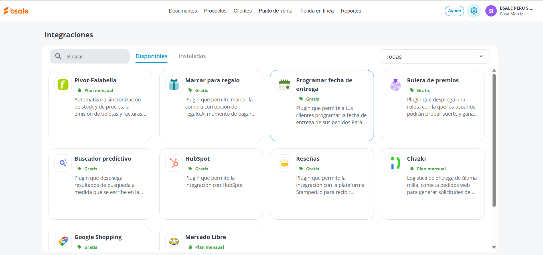This screenshot has height=255, width=543.
Task: Click the Ayuda help button
Action: tap(454, 11)
